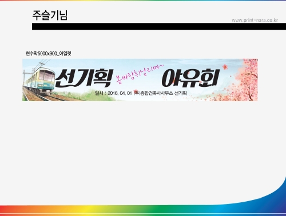
Task: Click the 현수막5000x900_아일렛 label
Action: (49, 54)
